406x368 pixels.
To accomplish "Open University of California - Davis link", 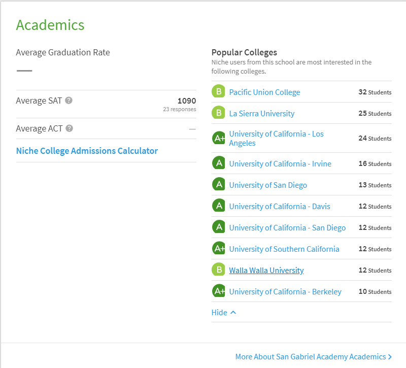I will tap(280, 207).
